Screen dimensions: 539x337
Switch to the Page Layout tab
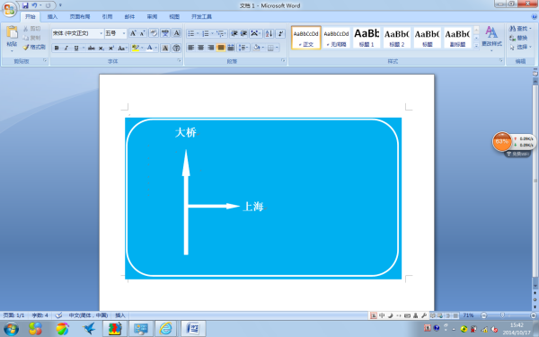pyautogui.click(x=80, y=16)
